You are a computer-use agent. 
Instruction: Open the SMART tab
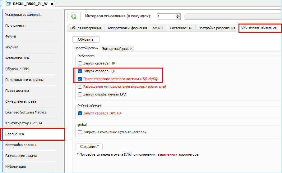[158, 28]
